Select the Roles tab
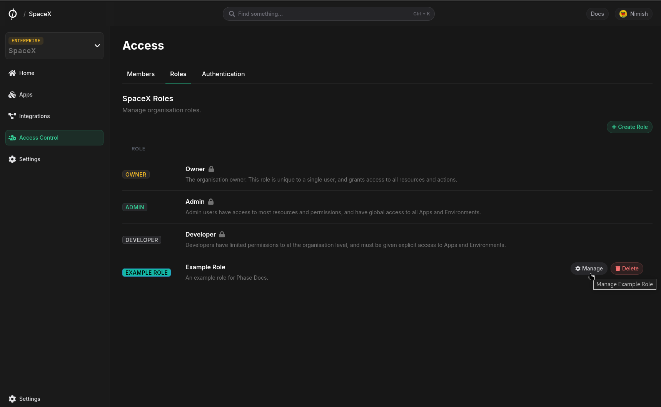Screen dimensions: 661x407 [x=178, y=74]
